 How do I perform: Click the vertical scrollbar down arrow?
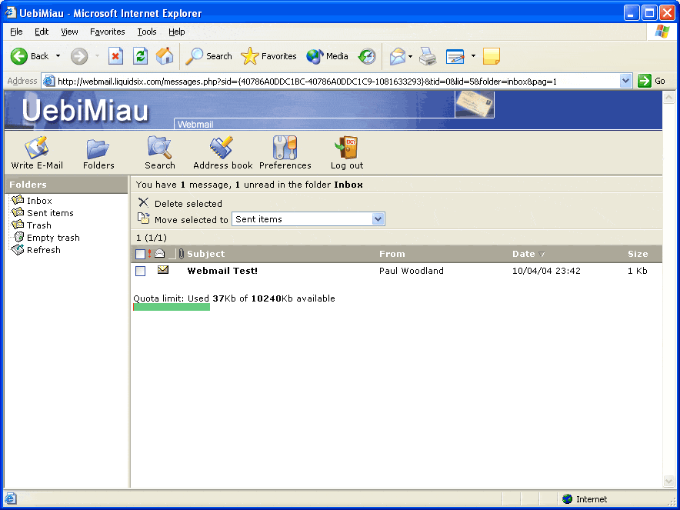(668, 481)
